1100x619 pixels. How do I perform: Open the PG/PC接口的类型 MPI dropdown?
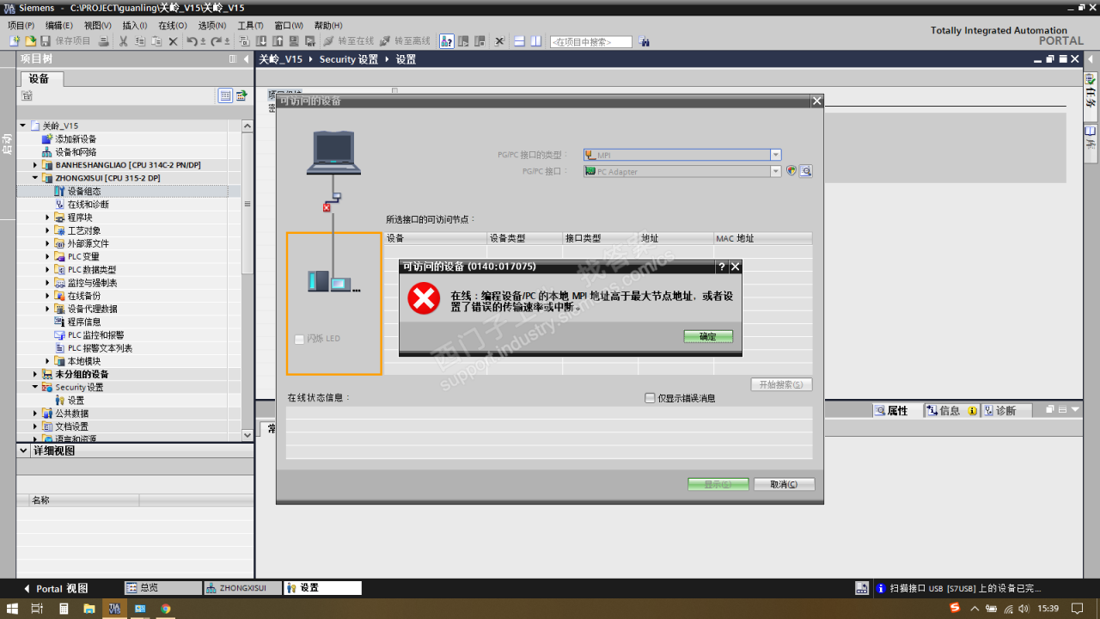click(x=775, y=155)
